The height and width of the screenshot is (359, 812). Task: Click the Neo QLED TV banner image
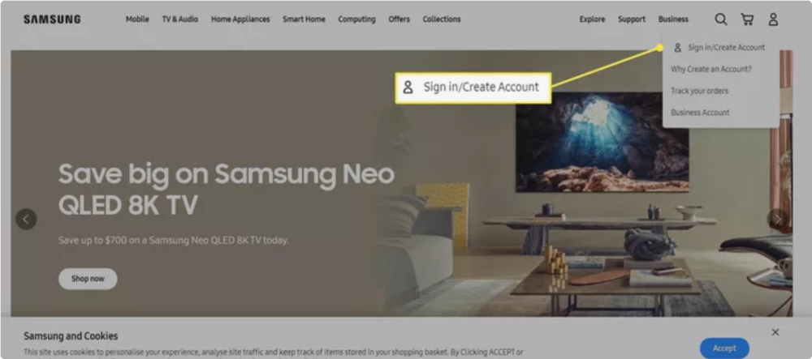pyautogui.click(x=401, y=183)
